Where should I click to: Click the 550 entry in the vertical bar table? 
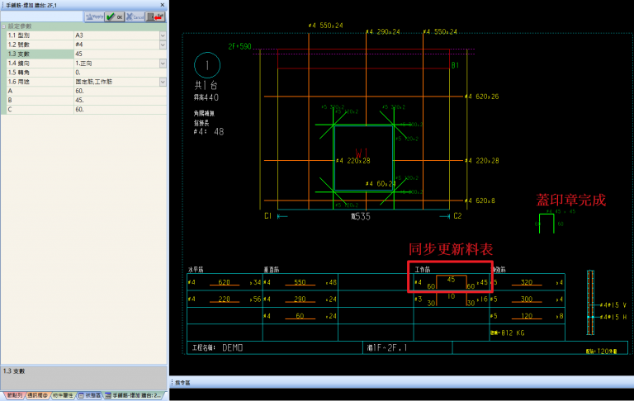coord(300,282)
